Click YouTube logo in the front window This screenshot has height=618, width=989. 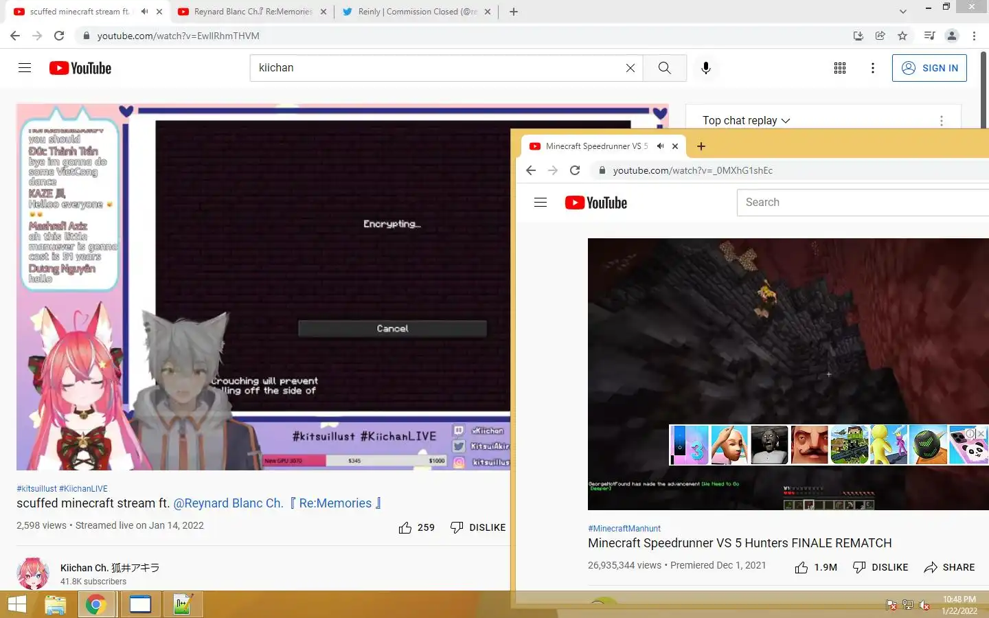pos(596,203)
